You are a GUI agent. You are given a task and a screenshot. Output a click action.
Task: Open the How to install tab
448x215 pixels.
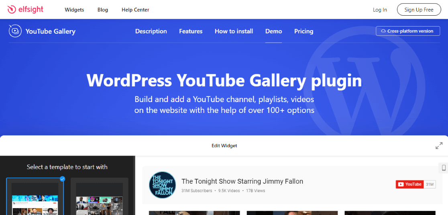[x=234, y=31]
